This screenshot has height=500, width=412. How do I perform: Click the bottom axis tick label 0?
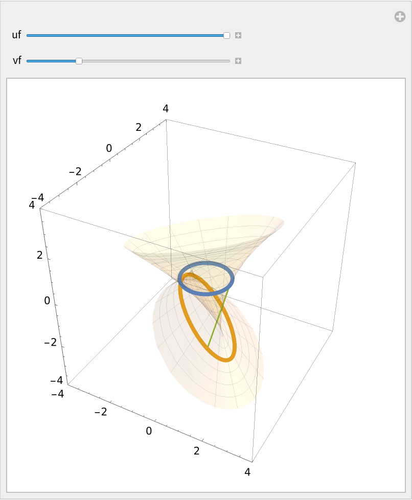pyautogui.click(x=149, y=431)
